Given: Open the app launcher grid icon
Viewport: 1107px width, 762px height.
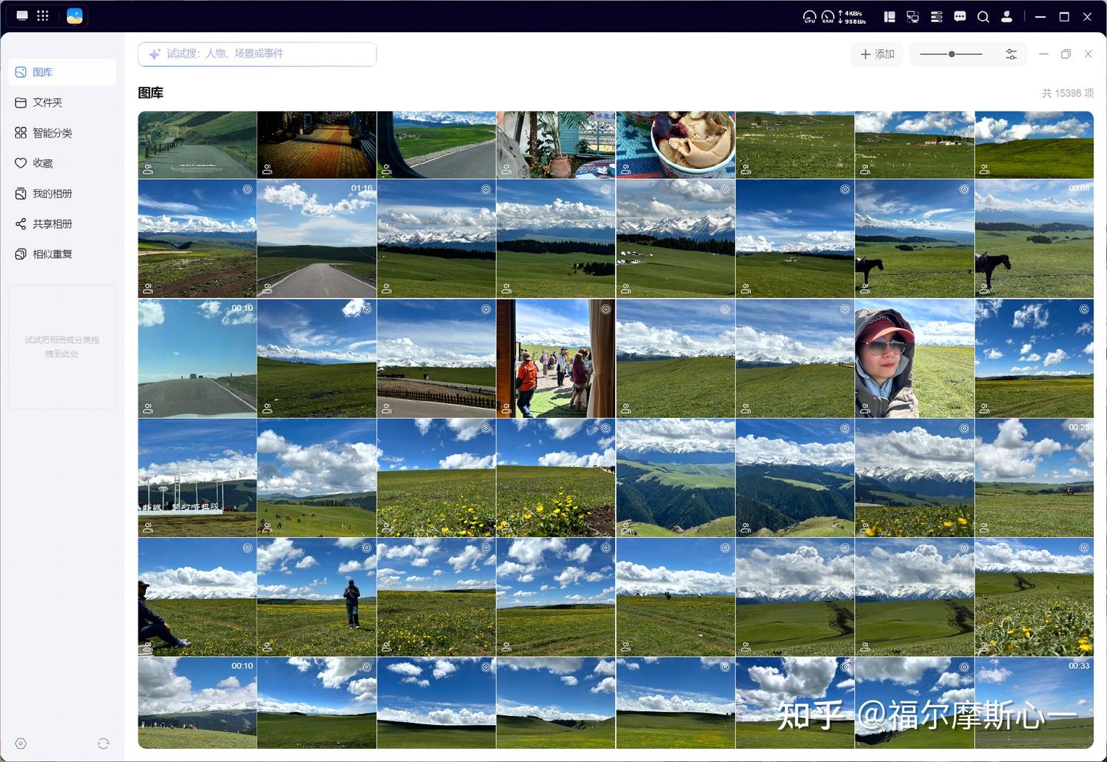Looking at the screenshot, I should click(43, 15).
